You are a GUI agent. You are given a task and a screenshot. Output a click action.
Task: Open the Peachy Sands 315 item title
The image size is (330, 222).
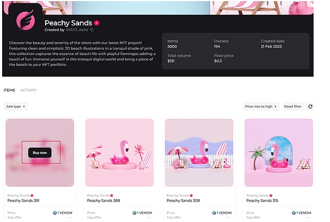tap(262, 201)
